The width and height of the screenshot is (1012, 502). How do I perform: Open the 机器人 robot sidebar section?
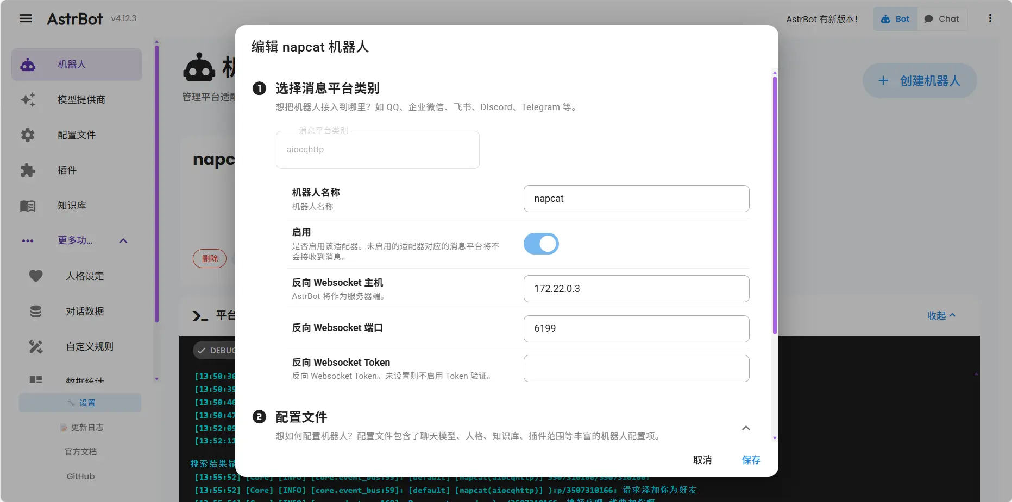click(76, 64)
